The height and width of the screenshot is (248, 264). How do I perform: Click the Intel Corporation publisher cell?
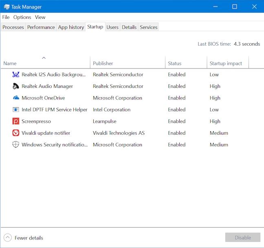pos(112,110)
